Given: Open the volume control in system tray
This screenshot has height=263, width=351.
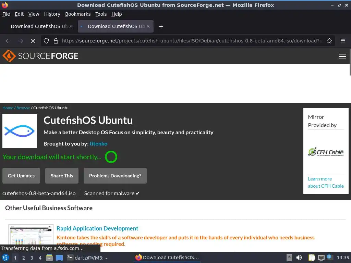Looking at the screenshot, I should [299, 258].
